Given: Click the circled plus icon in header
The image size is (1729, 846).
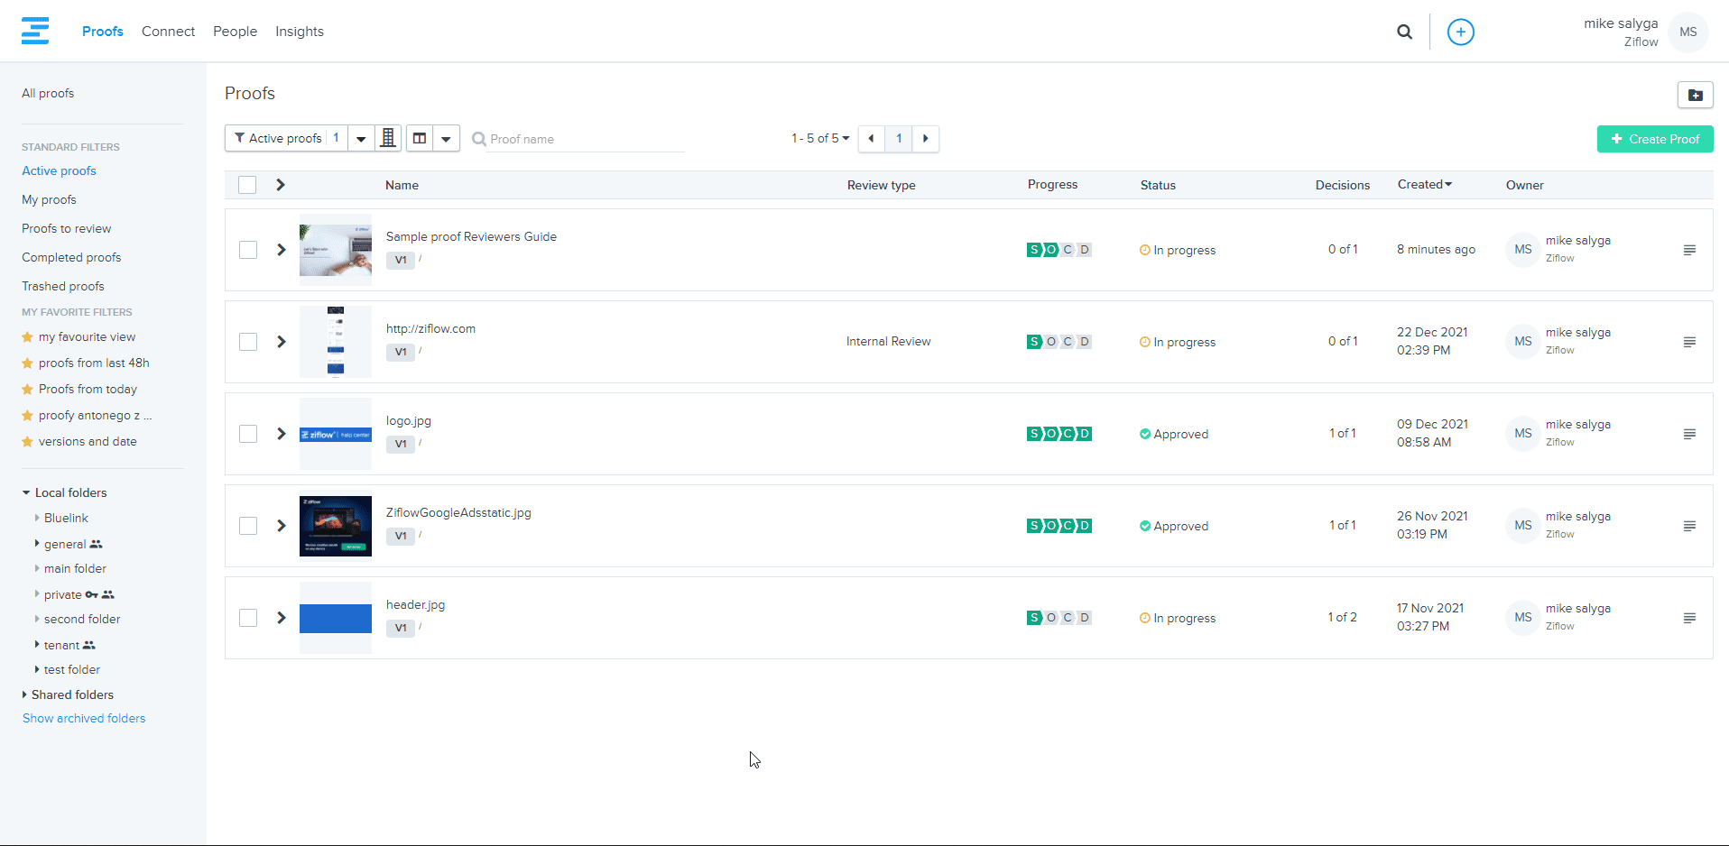Looking at the screenshot, I should [x=1460, y=32].
